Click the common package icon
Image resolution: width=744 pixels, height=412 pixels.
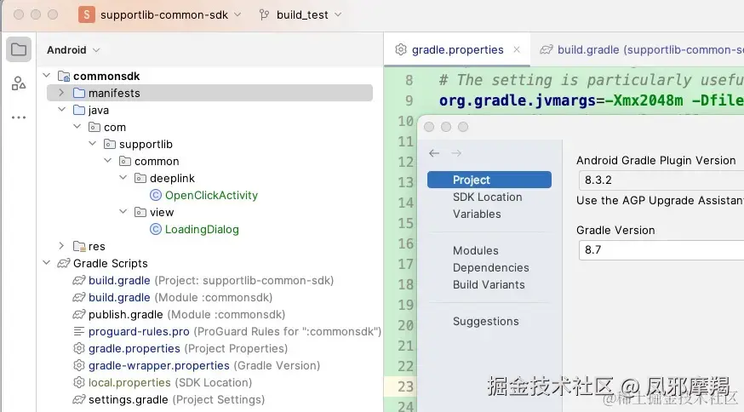[125, 162]
